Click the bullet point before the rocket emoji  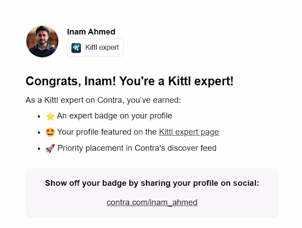click(x=39, y=149)
